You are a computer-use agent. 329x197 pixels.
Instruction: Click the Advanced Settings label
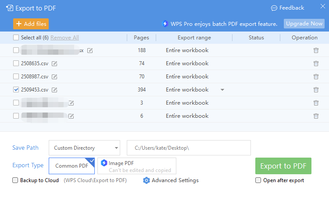click(x=175, y=180)
